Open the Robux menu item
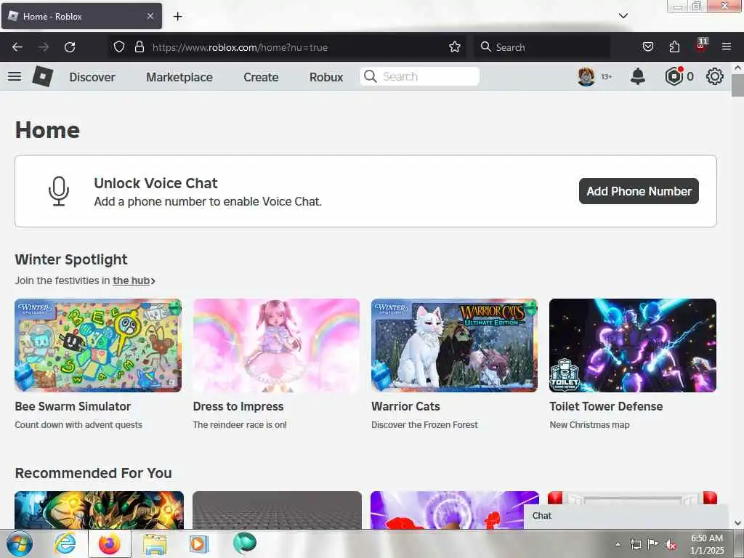Screen dimensions: 744x558 [326, 77]
